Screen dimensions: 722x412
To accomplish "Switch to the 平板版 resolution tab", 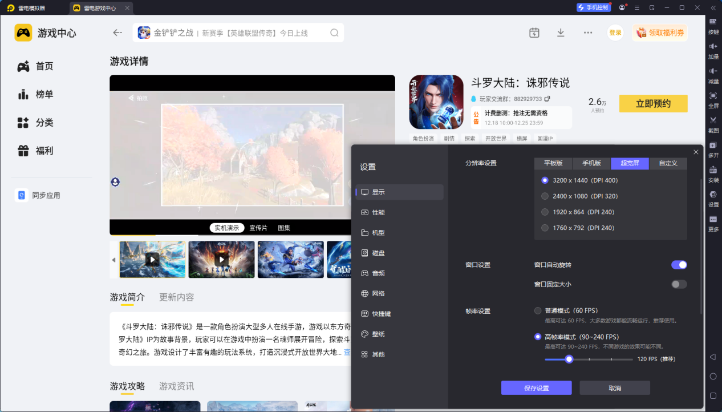I will pos(553,163).
